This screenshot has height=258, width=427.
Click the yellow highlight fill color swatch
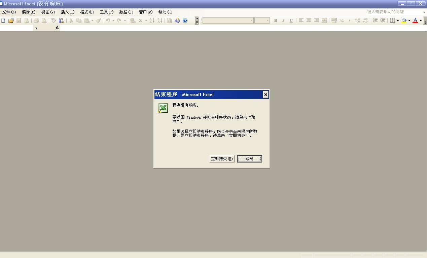[404, 22]
